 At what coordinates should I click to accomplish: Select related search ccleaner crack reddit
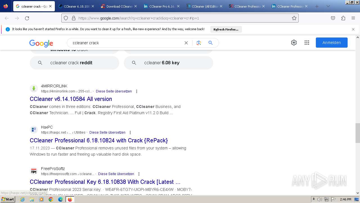(75, 63)
